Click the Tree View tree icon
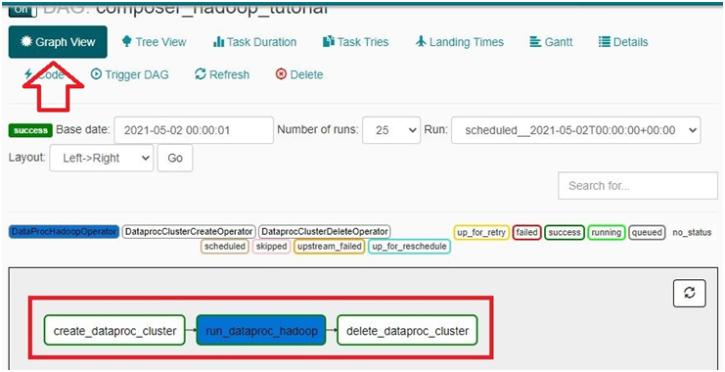 pyautogui.click(x=126, y=42)
